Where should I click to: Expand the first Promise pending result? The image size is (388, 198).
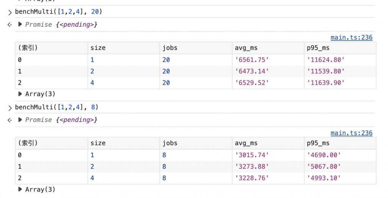[20, 25]
